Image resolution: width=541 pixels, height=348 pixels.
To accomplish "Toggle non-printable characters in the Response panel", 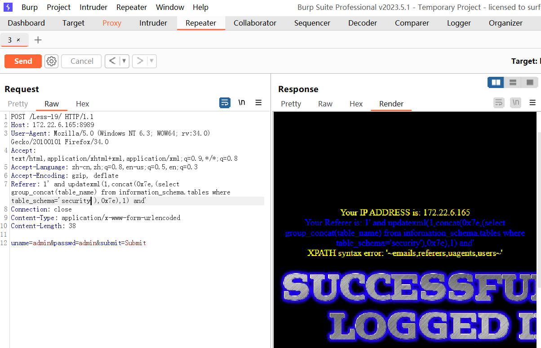I will coord(516,103).
